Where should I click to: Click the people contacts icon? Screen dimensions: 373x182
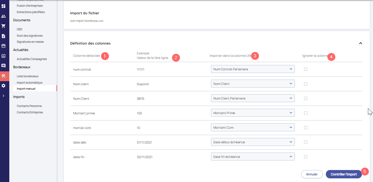click(3, 16)
